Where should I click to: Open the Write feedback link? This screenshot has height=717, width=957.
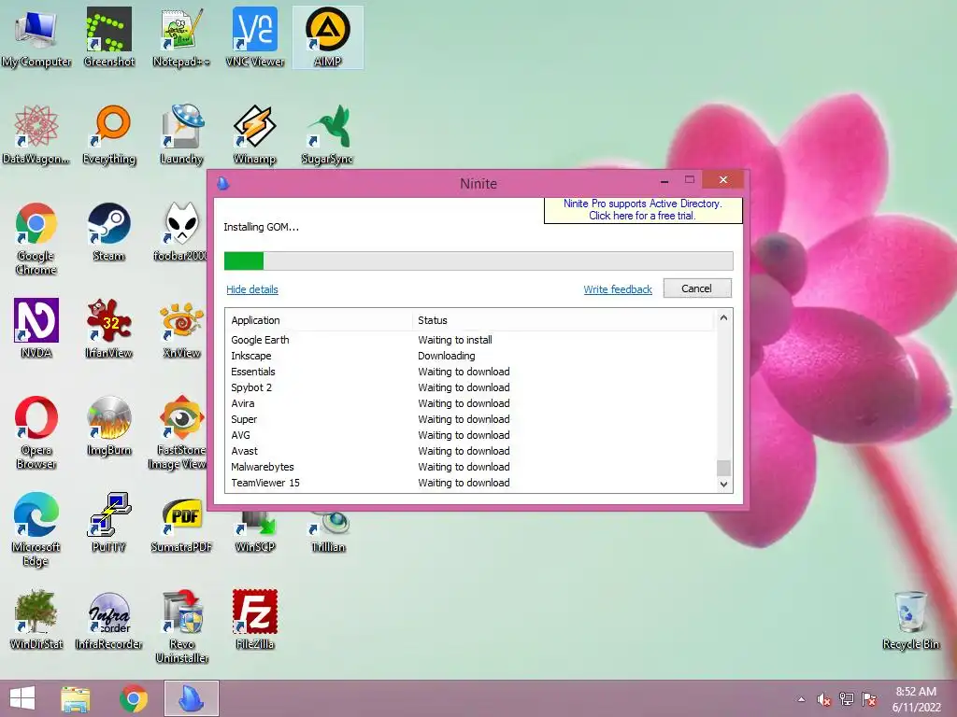(x=618, y=289)
